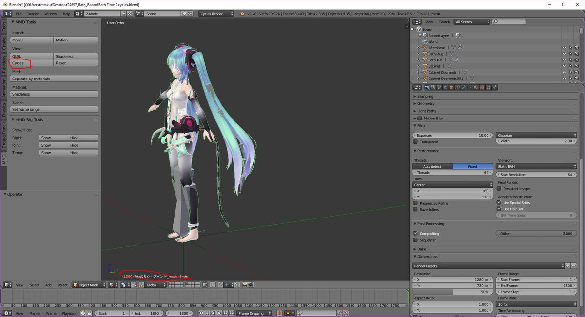Disable Use Spatial Splits checkbox
This screenshot has width=585, height=317.
(x=499, y=202)
